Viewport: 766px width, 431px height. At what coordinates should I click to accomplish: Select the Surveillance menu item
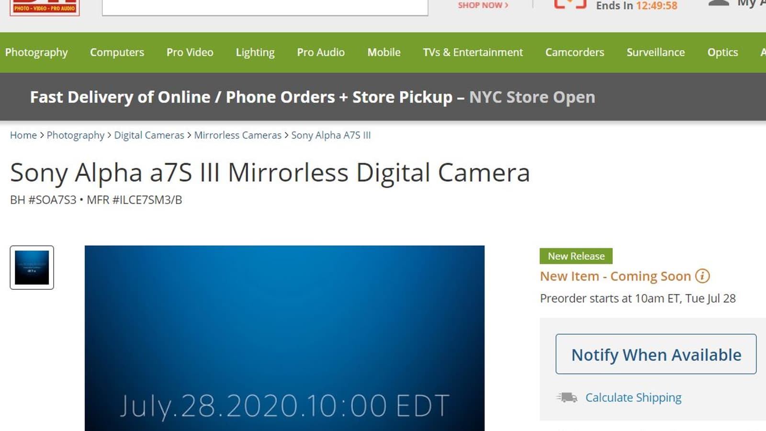tap(655, 52)
